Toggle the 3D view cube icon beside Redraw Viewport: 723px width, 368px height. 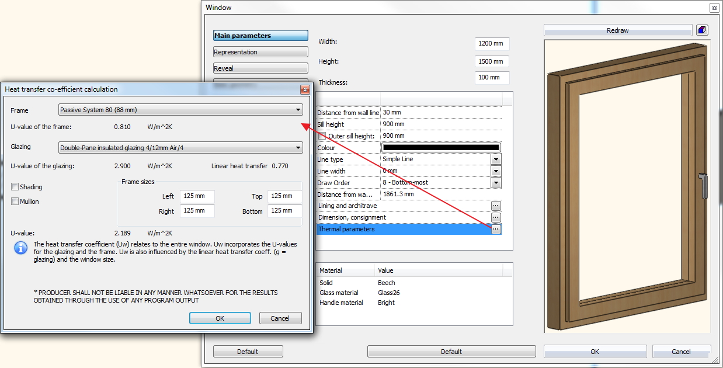coord(702,30)
